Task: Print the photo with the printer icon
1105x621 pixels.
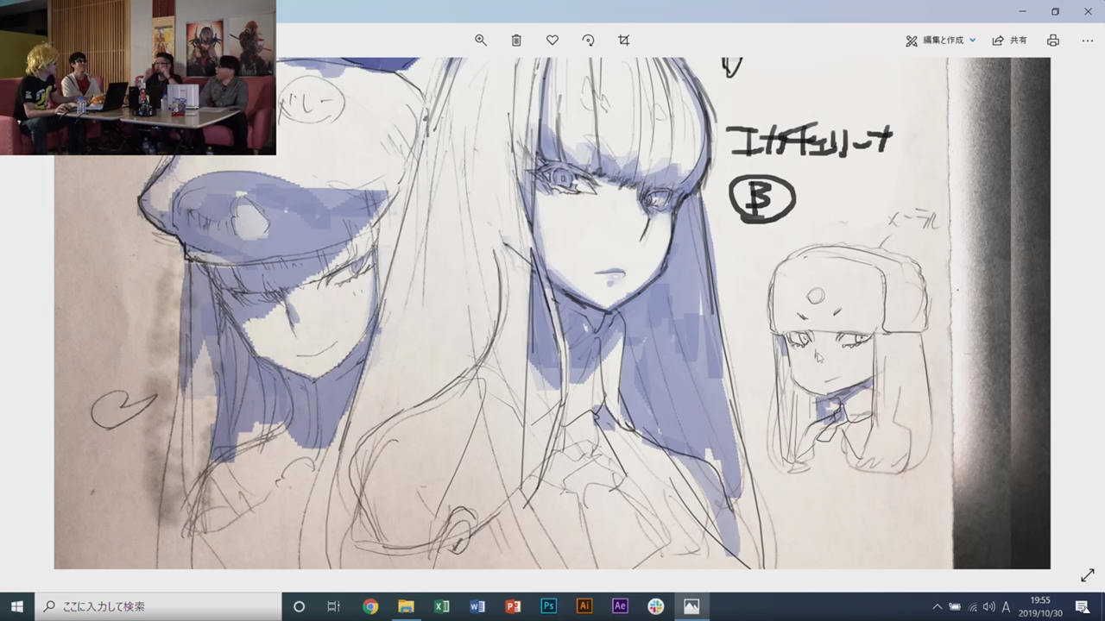Action: point(1053,41)
